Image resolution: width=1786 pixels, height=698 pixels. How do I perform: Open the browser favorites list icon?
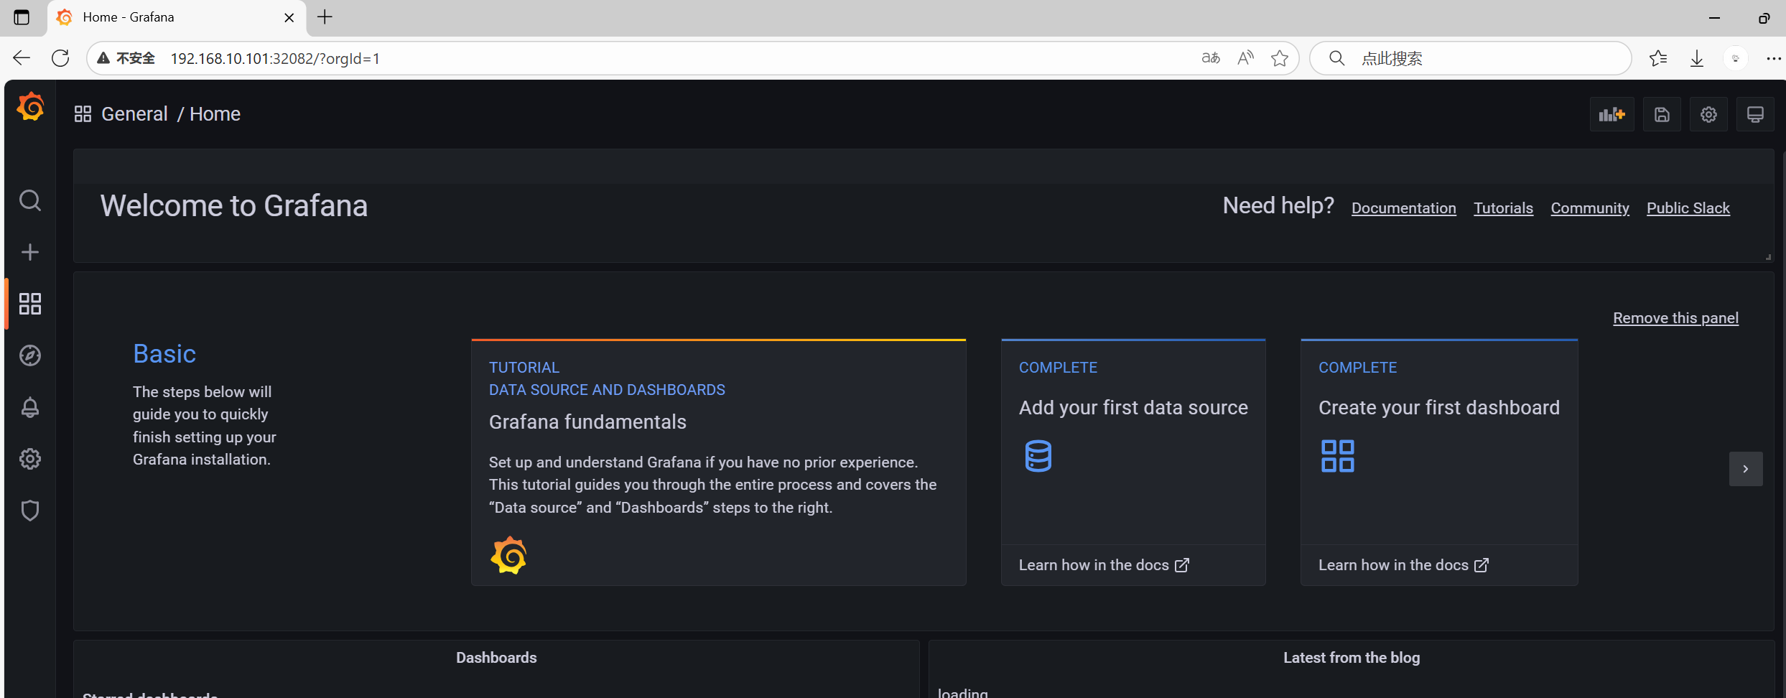click(x=1658, y=58)
